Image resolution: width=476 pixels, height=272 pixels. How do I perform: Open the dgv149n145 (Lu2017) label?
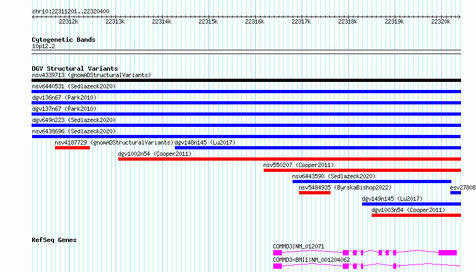(x=392, y=199)
